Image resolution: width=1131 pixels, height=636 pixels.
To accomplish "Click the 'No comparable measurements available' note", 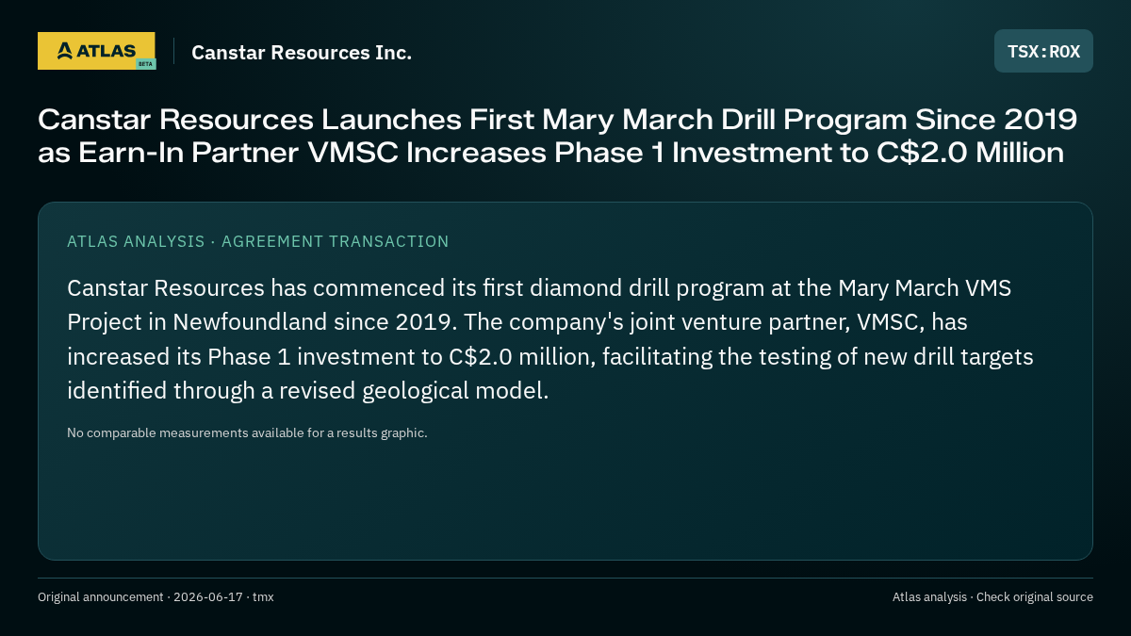I will point(247,433).
